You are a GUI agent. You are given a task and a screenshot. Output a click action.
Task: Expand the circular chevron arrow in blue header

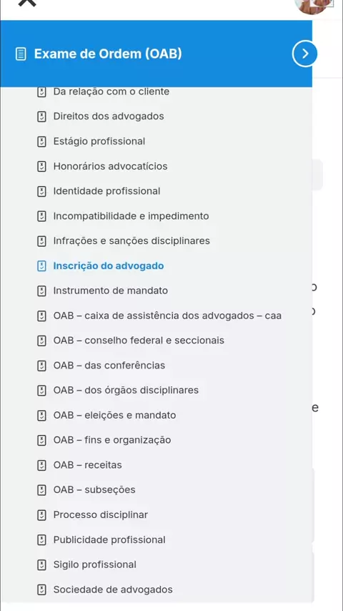[305, 54]
